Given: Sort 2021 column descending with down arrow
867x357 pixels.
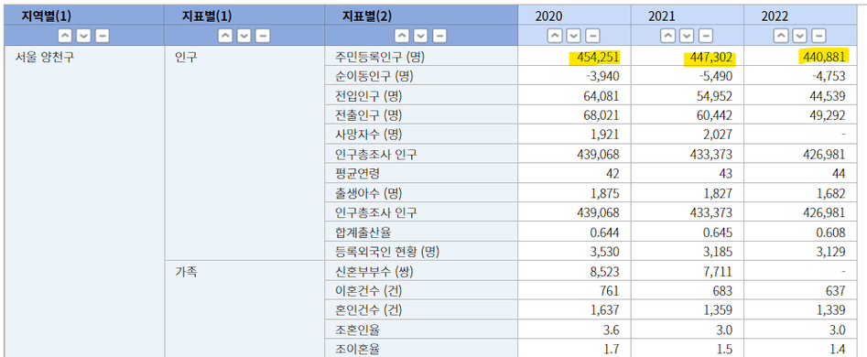Looking at the screenshot, I should pyautogui.click(x=687, y=36).
